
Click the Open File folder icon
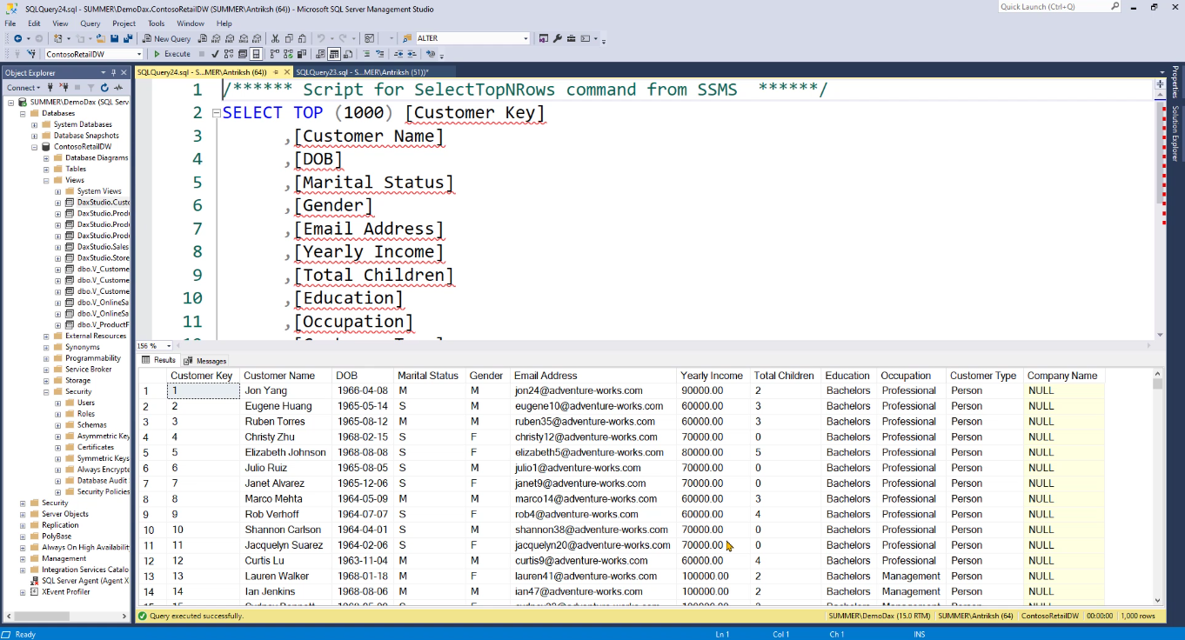[x=101, y=38]
